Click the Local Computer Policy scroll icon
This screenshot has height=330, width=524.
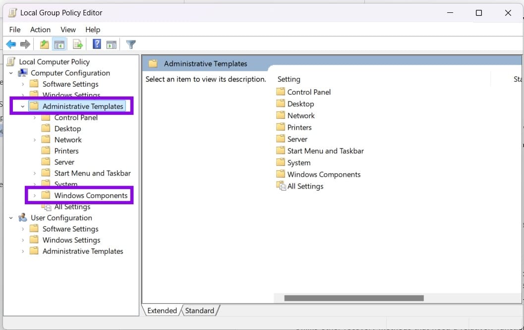(11, 61)
